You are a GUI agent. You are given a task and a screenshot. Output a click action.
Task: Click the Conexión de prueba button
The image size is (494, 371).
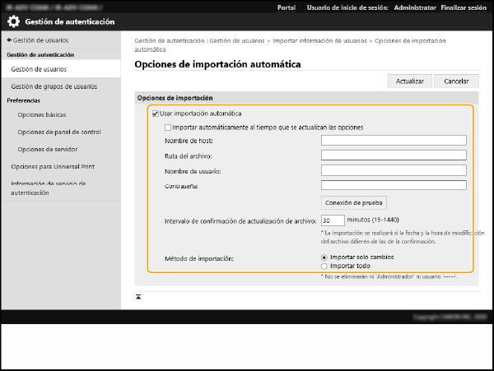point(353,202)
